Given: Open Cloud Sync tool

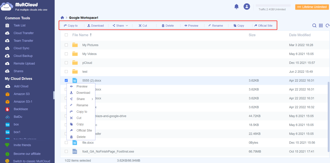Looking at the screenshot, I should (x=21, y=48).
